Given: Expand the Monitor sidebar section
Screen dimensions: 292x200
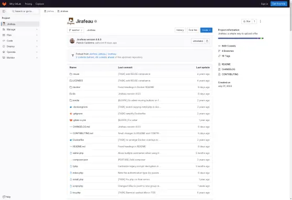Looking at the screenshot, I should point(20,58).
